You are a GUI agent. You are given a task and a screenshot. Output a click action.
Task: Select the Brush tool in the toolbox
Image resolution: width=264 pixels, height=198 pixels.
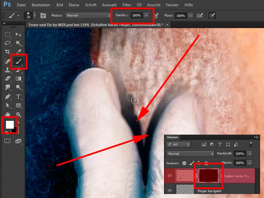(x=18, y=61)
